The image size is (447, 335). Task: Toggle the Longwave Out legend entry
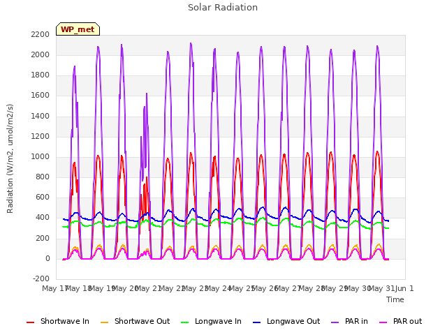286,321
